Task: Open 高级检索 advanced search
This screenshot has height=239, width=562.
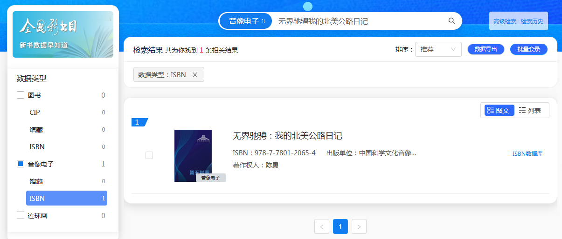Action: coord(505,21)
